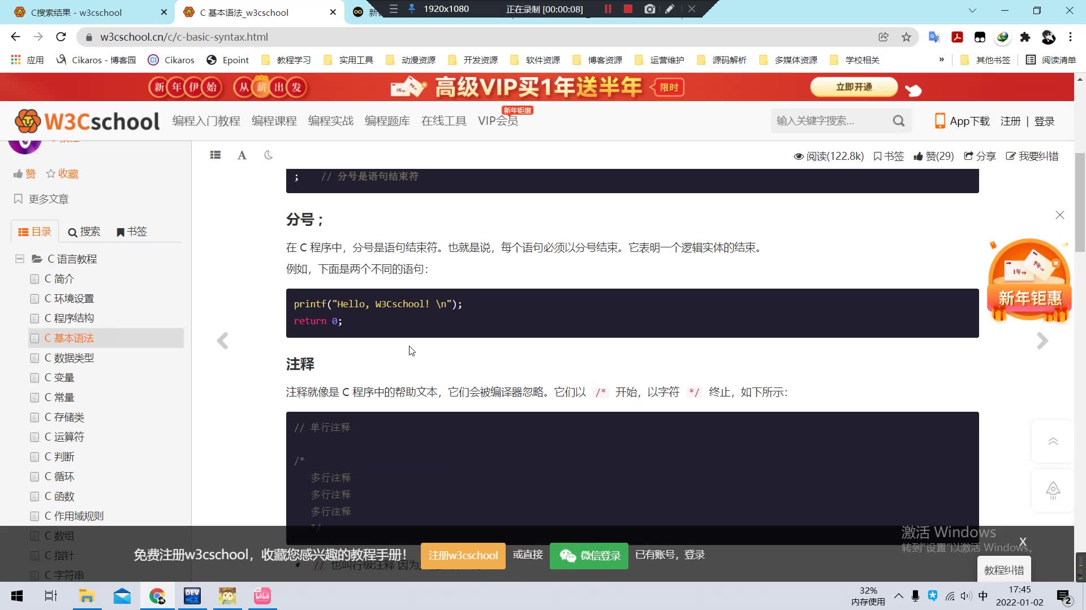Click the search magnifier icon
The width and height of the screenshot is (1086, 610).
899,121
